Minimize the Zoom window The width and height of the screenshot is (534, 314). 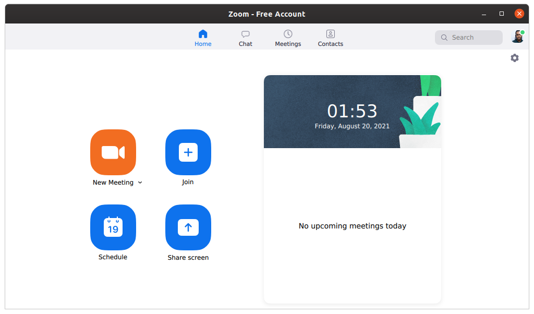coord(484,14)
